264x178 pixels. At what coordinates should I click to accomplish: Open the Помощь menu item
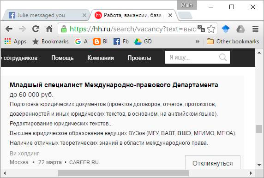pos(62,58)
